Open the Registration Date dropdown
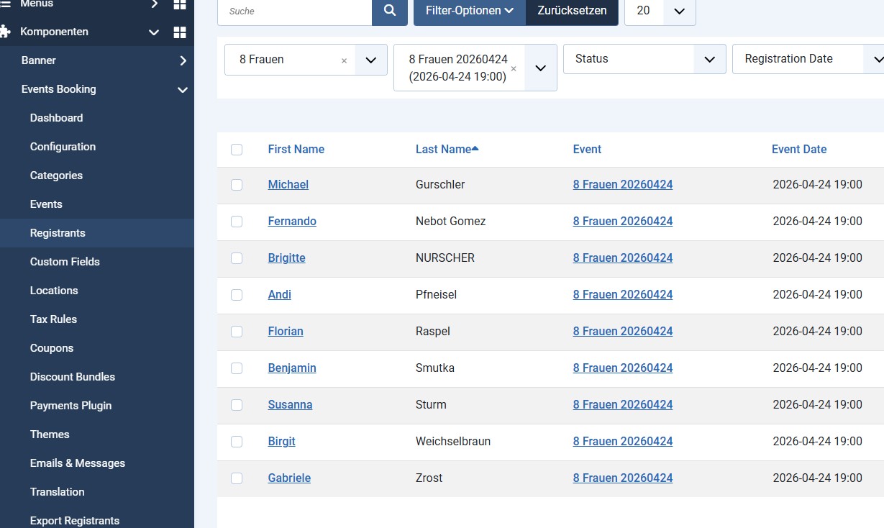The image size is (884, 528). tap(807, 59)
